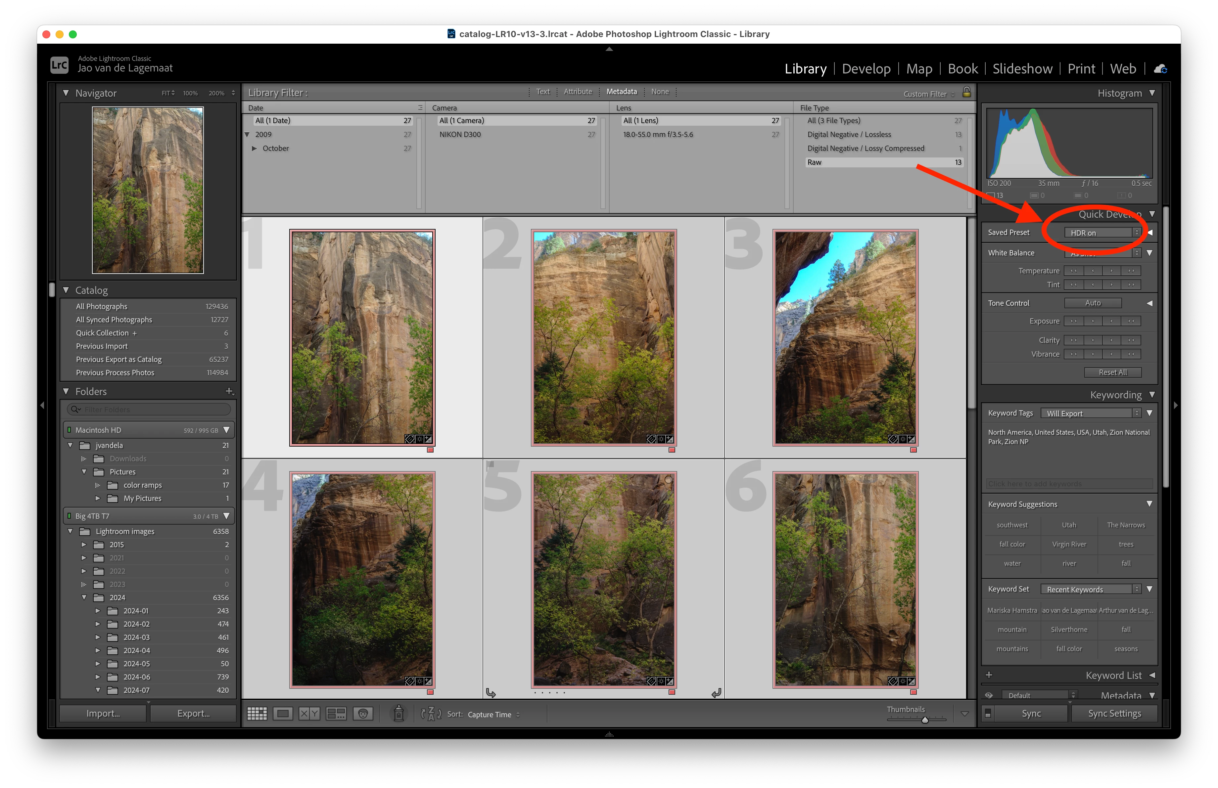Open the Saved Preset HDR on dropdown
The image size is (1218, 788).
click(1102, 233)
